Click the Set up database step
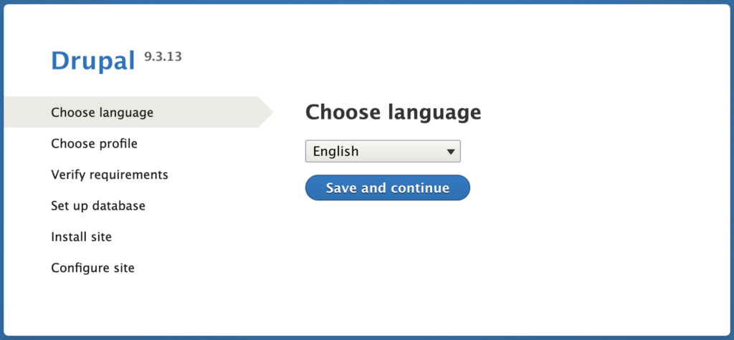 tap(97, 205)
